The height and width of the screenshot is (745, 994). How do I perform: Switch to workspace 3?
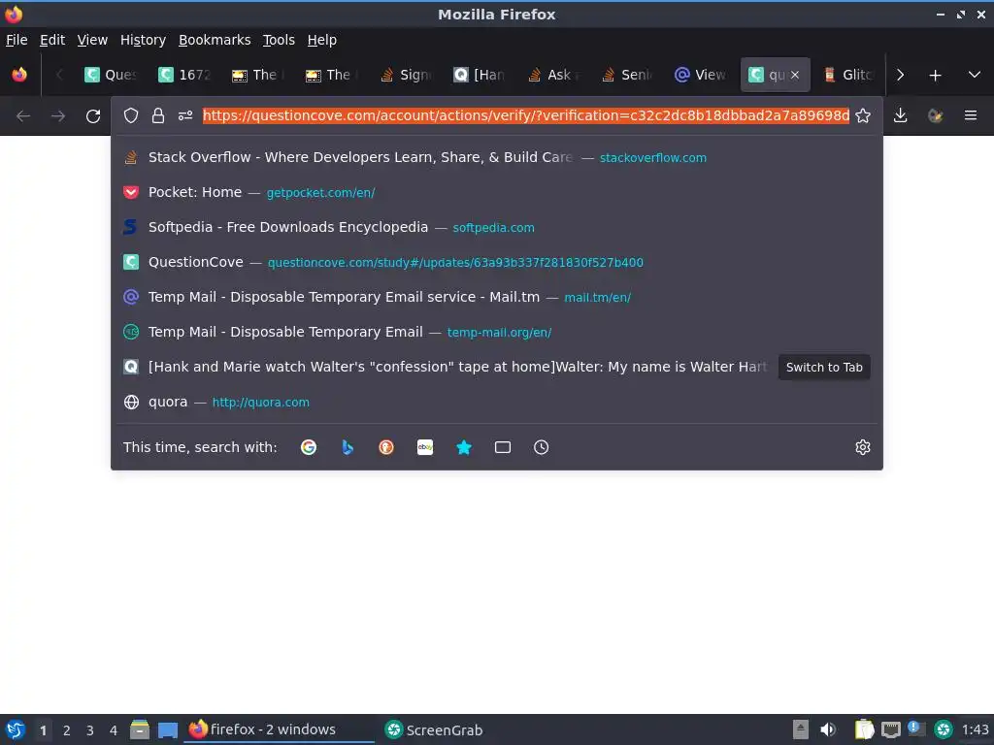coord(90,730)
